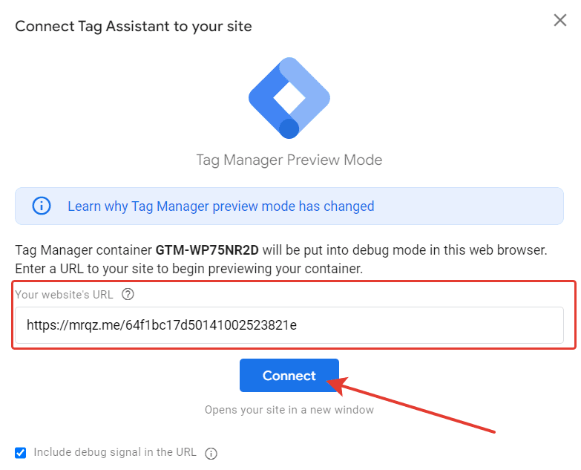Click the 'Opens your site in a new window' caption
The height and width of the screenshot is (470, 581).
(289, 410)
